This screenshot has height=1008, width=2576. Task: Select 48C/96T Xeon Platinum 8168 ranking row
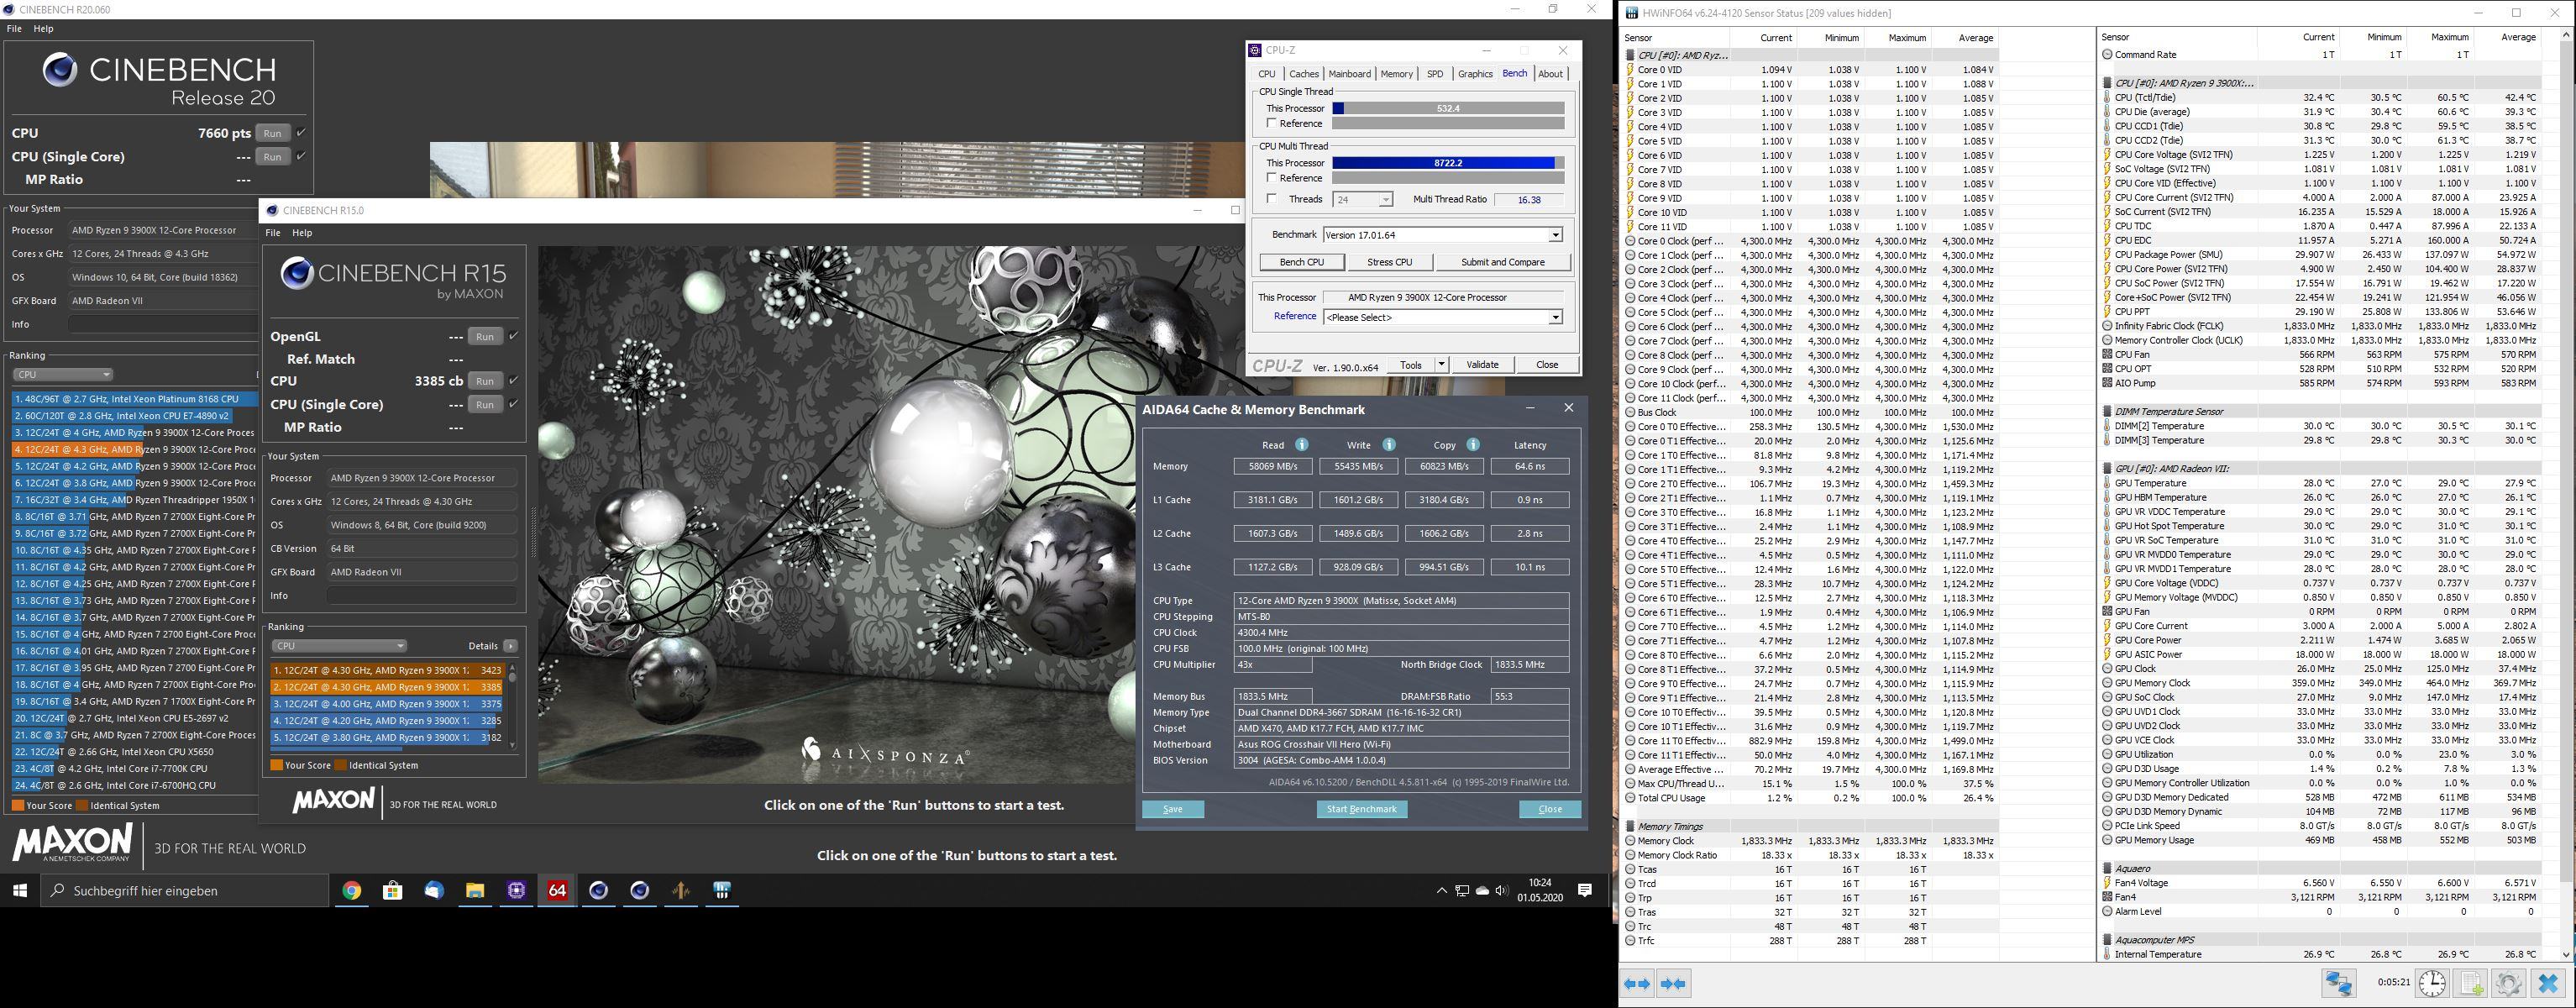135,398
